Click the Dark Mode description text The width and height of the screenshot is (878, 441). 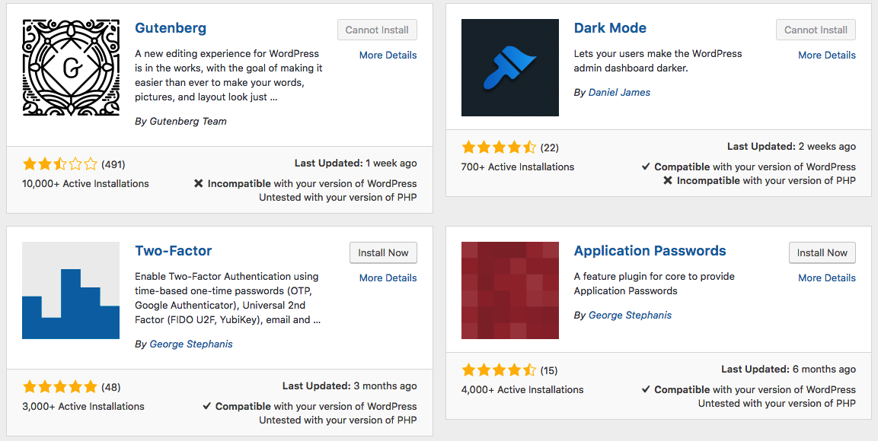pos(658,61)
